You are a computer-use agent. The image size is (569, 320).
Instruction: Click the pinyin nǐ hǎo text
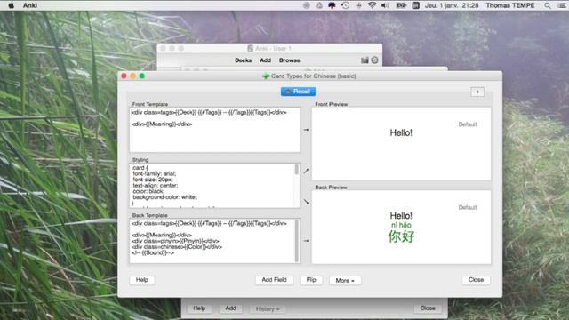[401, 225]
